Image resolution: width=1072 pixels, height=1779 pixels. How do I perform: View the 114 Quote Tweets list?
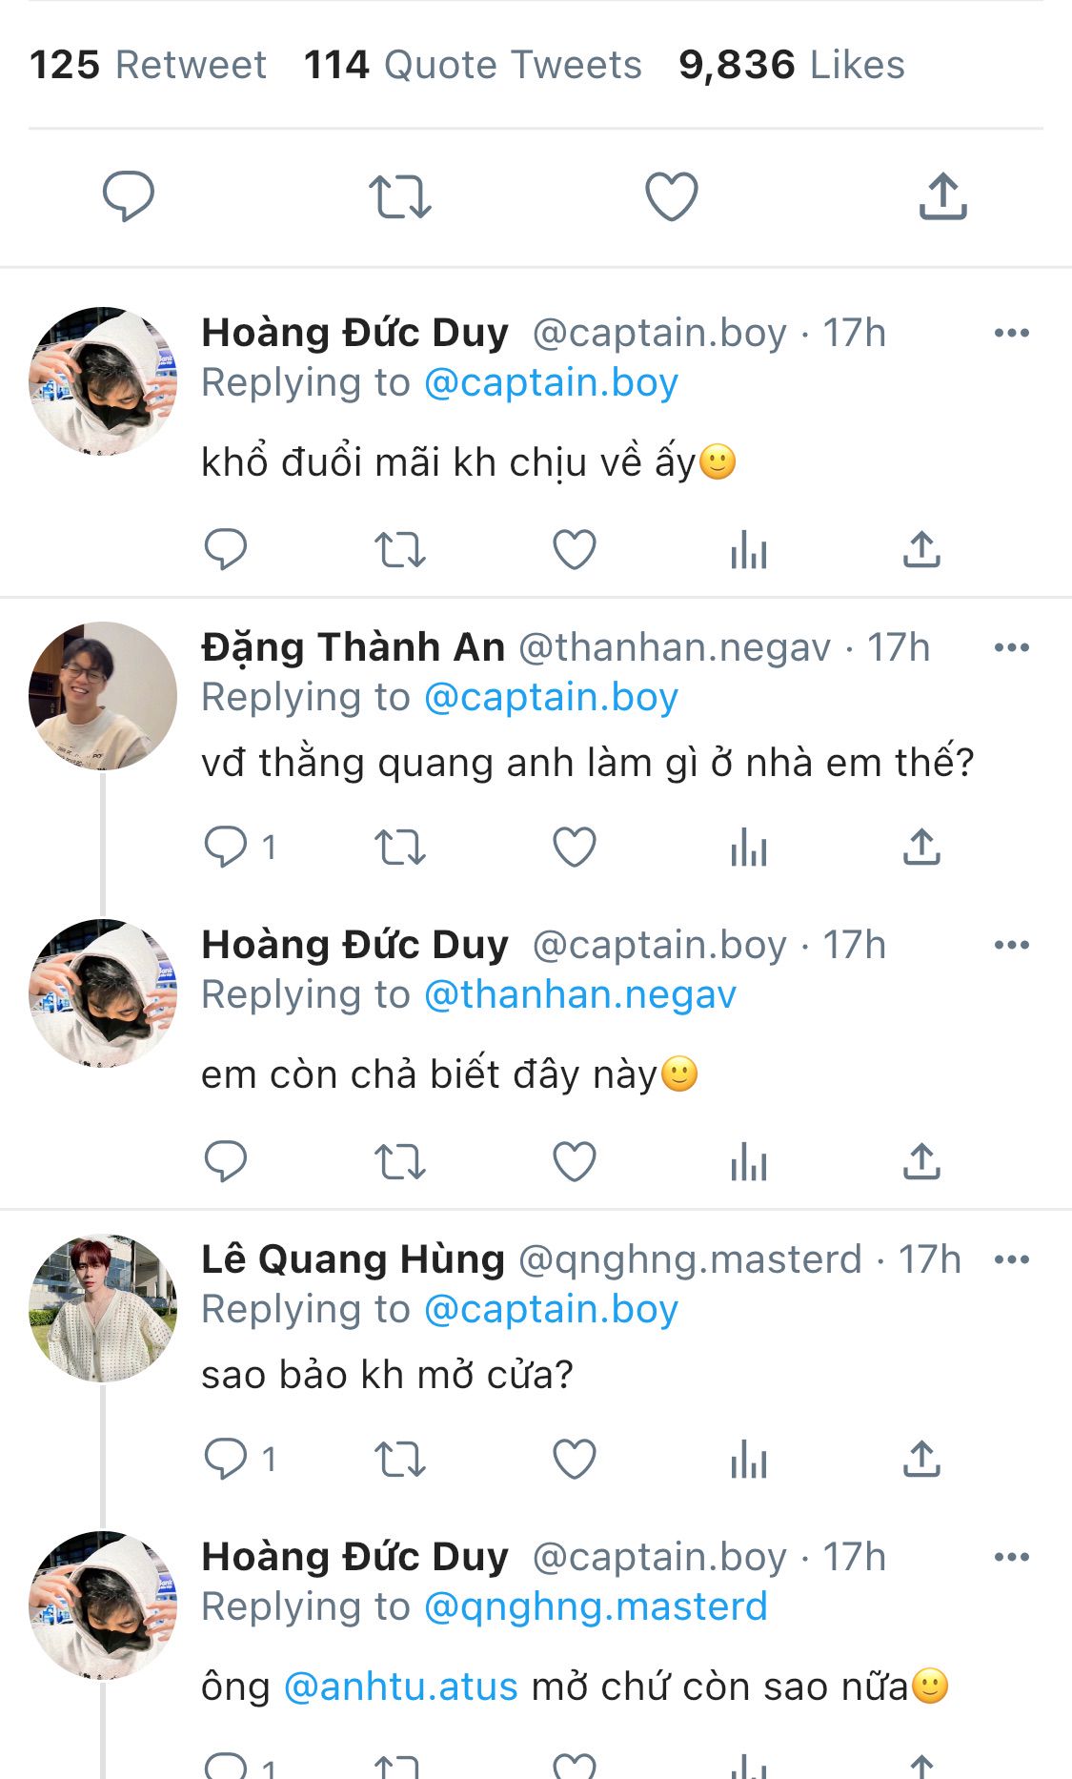click(x=473, y=65)
